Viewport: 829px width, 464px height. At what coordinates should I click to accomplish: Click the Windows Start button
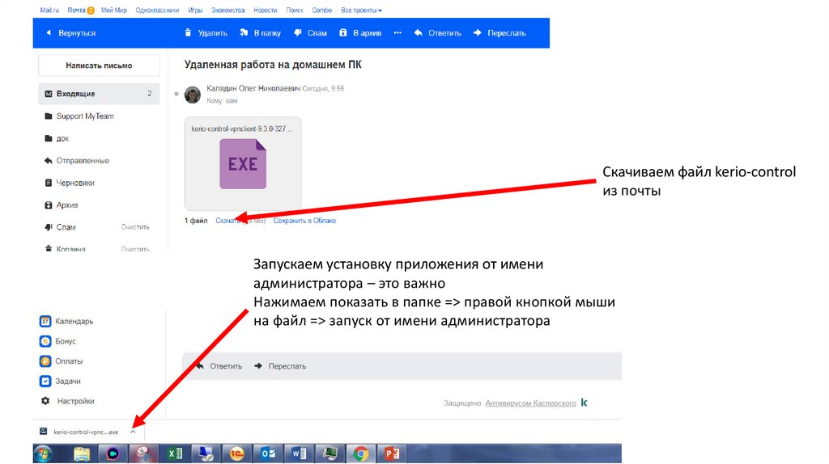point(43,453)
